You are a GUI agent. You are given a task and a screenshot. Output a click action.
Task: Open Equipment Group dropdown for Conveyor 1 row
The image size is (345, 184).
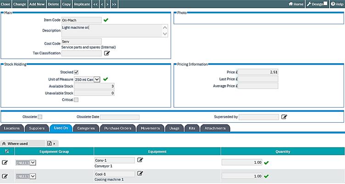click(x=33, y=162)
